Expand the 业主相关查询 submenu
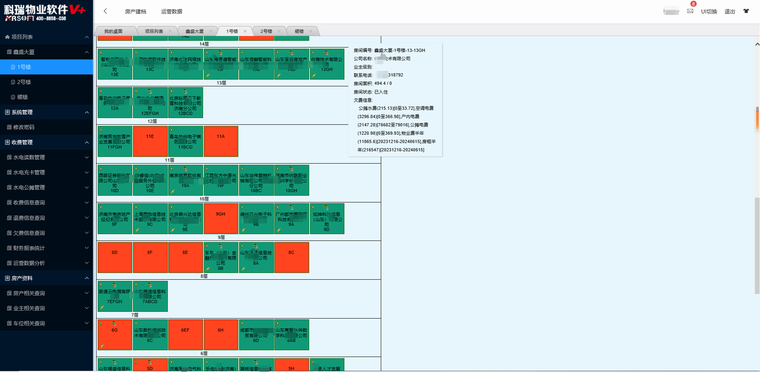 [87, 308]
